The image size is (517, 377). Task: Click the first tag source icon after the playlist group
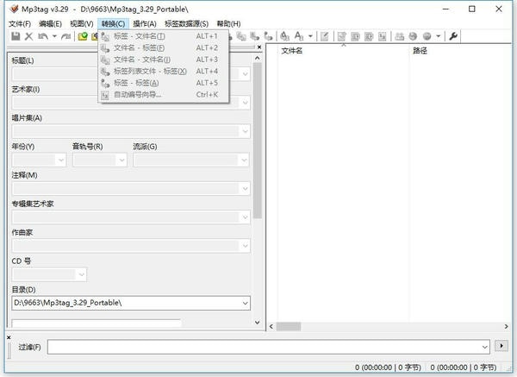pyautogui.click(x=399, y=36)
